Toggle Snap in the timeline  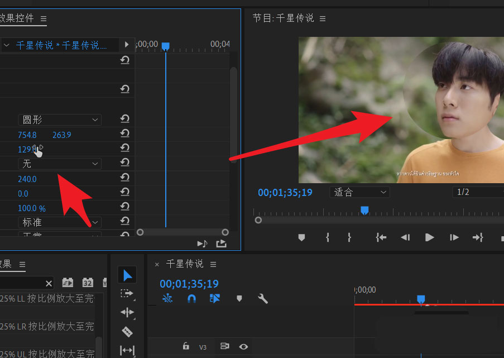click(192, 299)
